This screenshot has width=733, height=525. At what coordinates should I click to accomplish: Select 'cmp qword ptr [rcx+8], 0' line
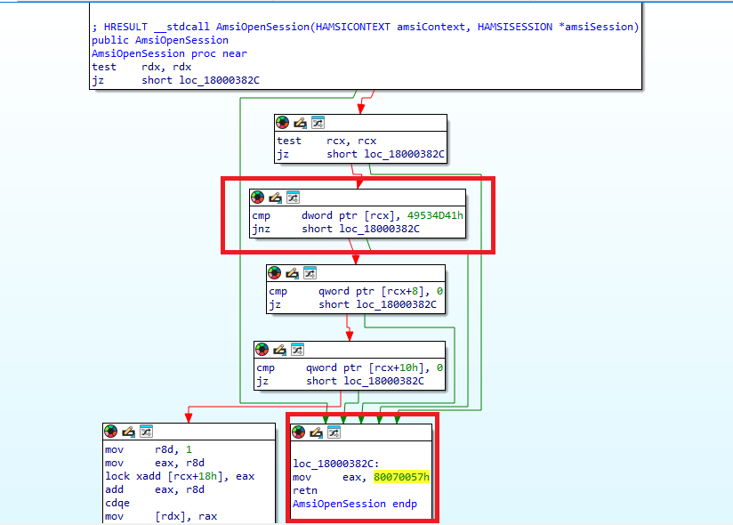coord(356,291)
